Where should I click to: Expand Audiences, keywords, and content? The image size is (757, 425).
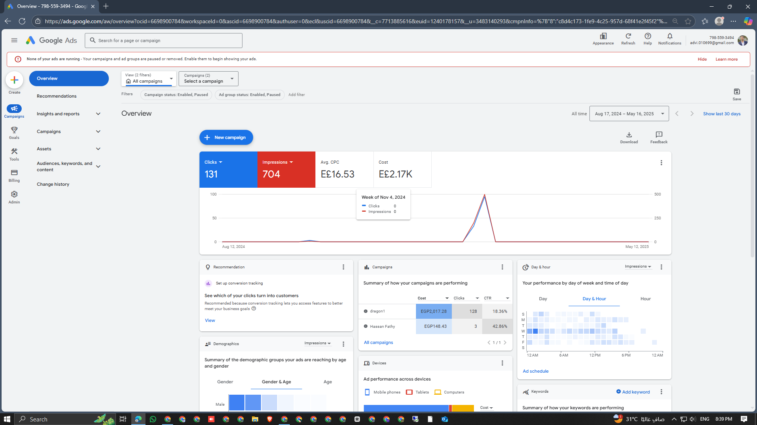point(69,166)
